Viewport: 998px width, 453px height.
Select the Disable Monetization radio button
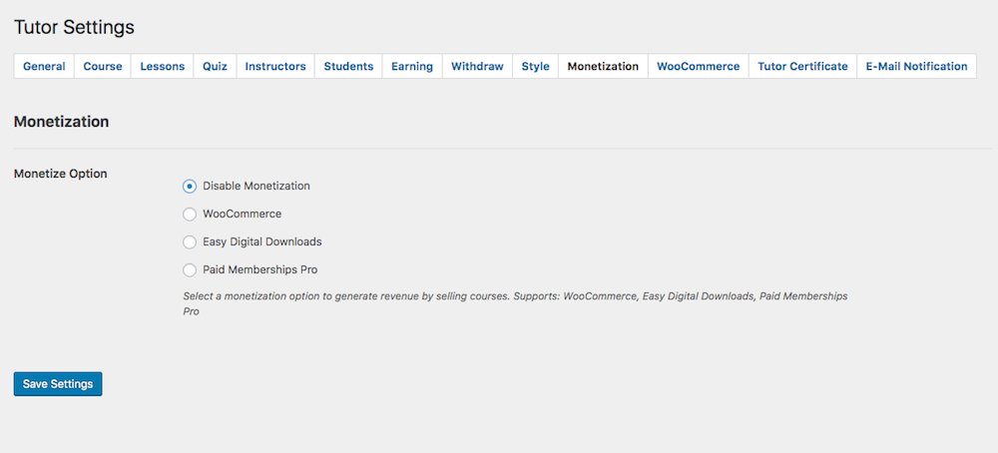click(x=189, y=187)
